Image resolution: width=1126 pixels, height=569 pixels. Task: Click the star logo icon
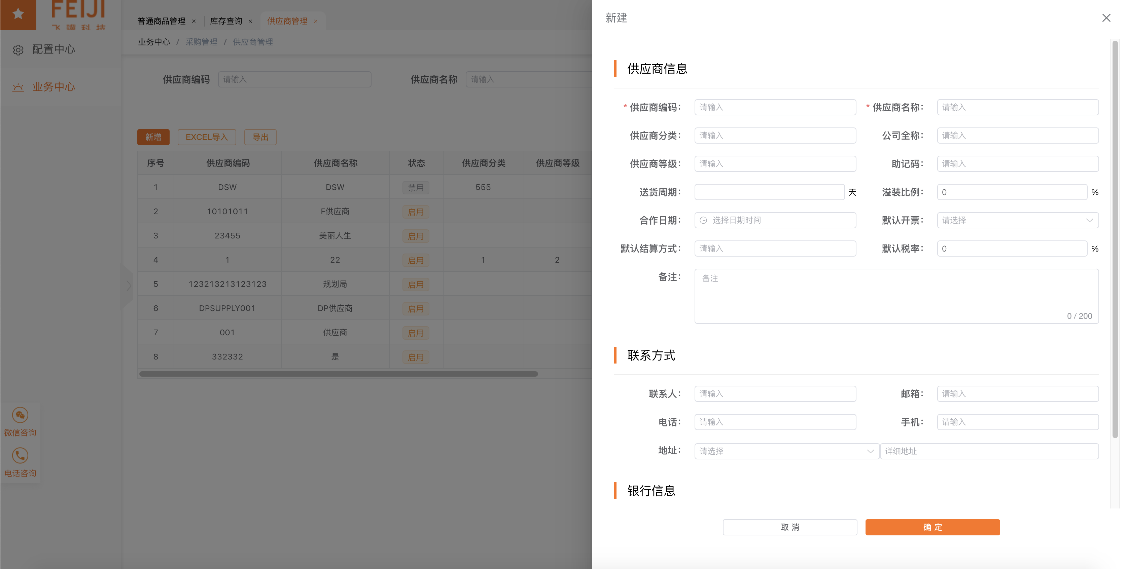18,14
